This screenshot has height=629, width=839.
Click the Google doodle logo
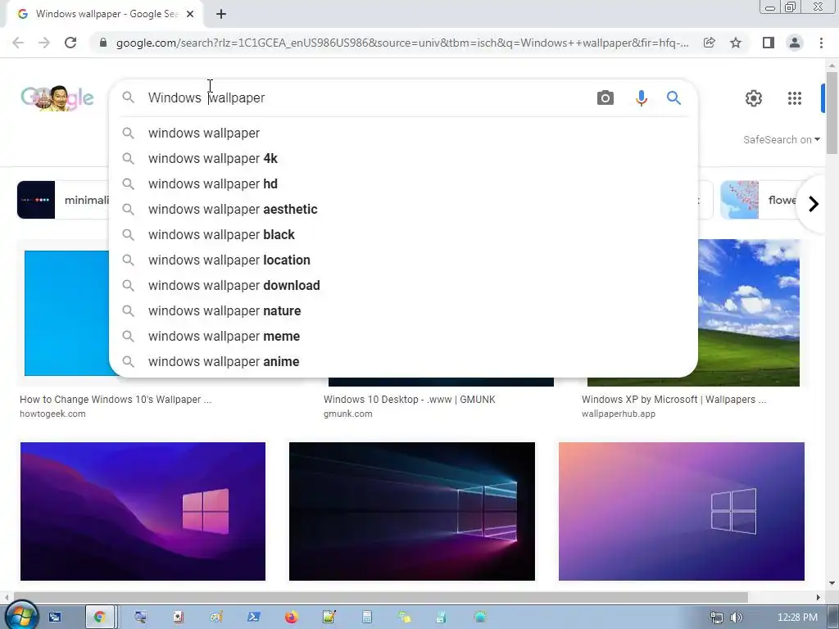point(57,98)
